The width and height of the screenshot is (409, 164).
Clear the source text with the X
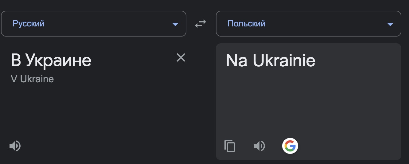pyautogui.click(x=181, y=57)
